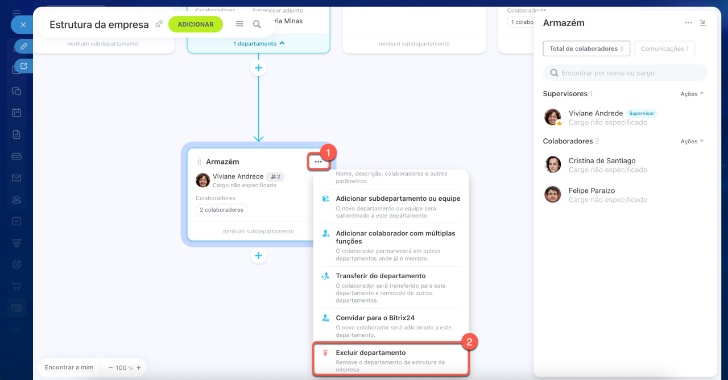
Task: Click the plus button below Armazém card
Action: click(x=258, y=255)
